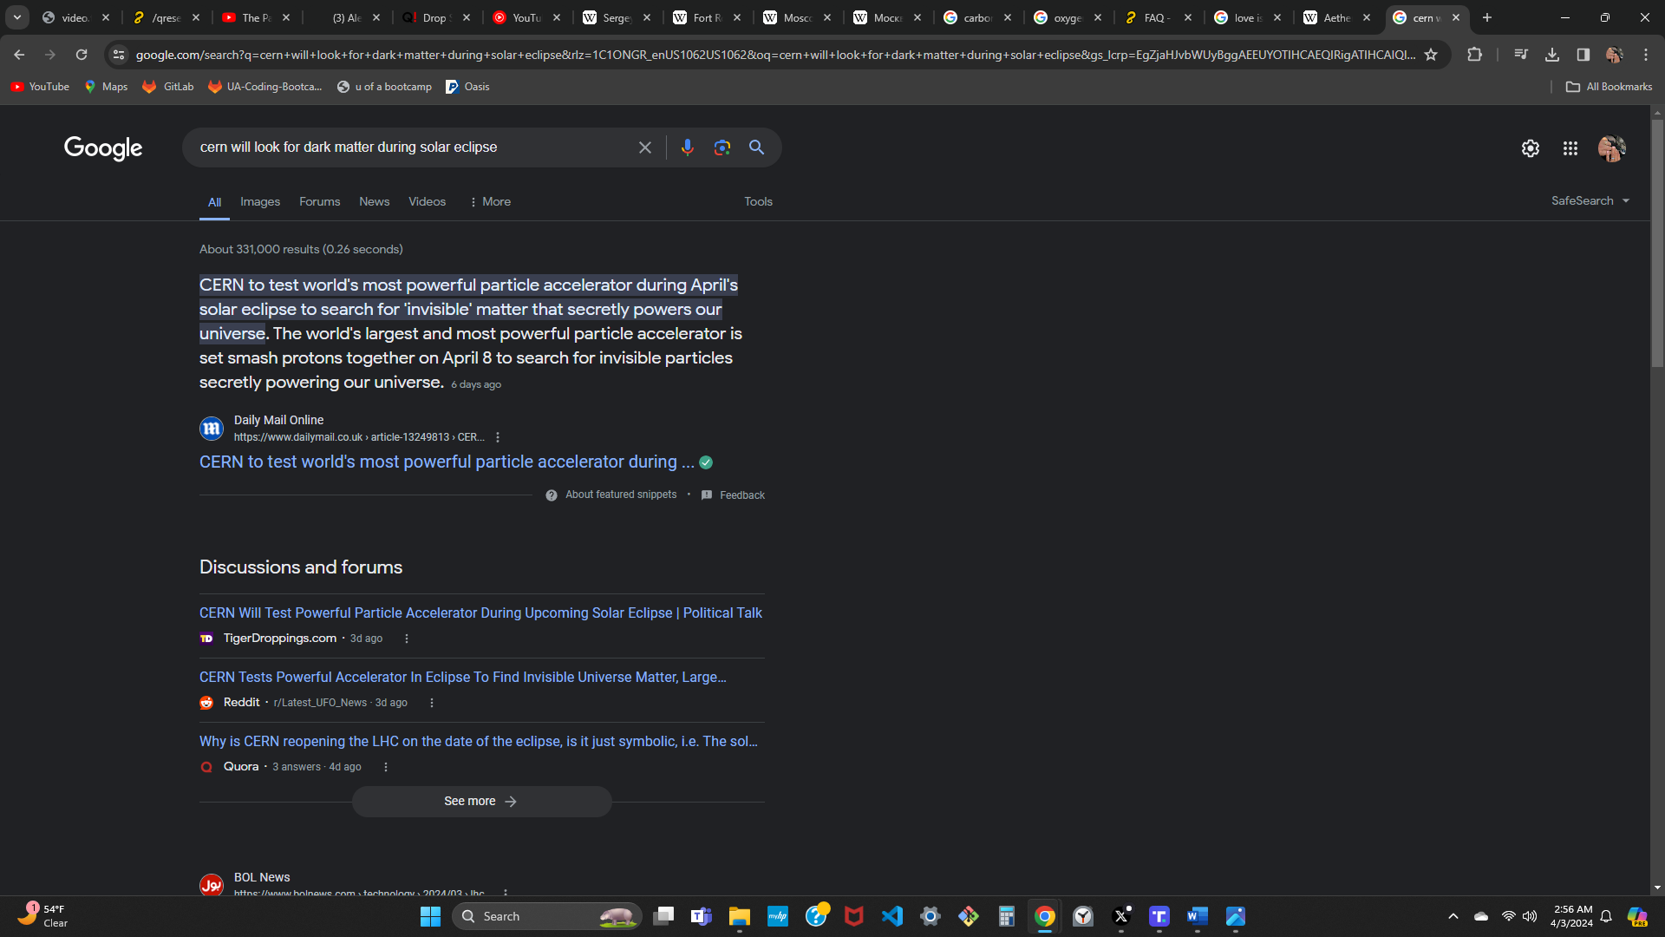
Task: View site information icon in address bar
Action: [x=119, y=55]
